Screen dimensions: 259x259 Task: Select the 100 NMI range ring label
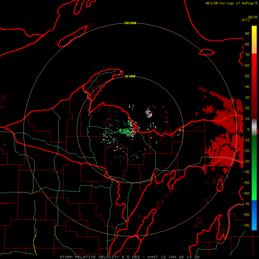point(130,23)
